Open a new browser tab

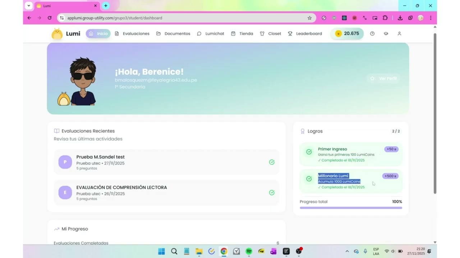pyautogui.click(x=106, y=6)
